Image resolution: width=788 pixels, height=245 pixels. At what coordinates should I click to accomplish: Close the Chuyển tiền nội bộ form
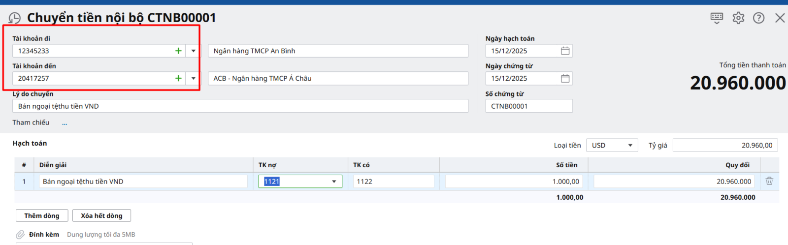pos(780,18)
